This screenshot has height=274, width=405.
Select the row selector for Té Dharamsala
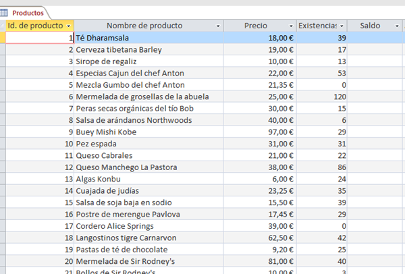3,38
